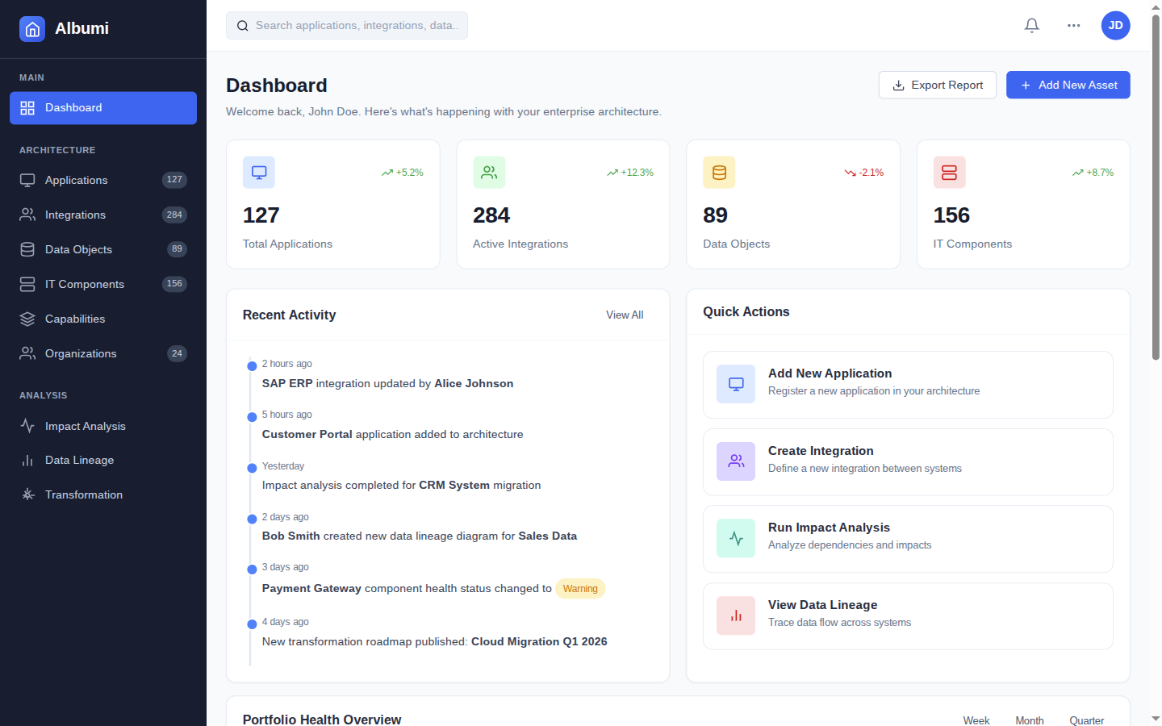The image size is (1162, 726).
Task: Select the Month view tab
Action: 1030,720
